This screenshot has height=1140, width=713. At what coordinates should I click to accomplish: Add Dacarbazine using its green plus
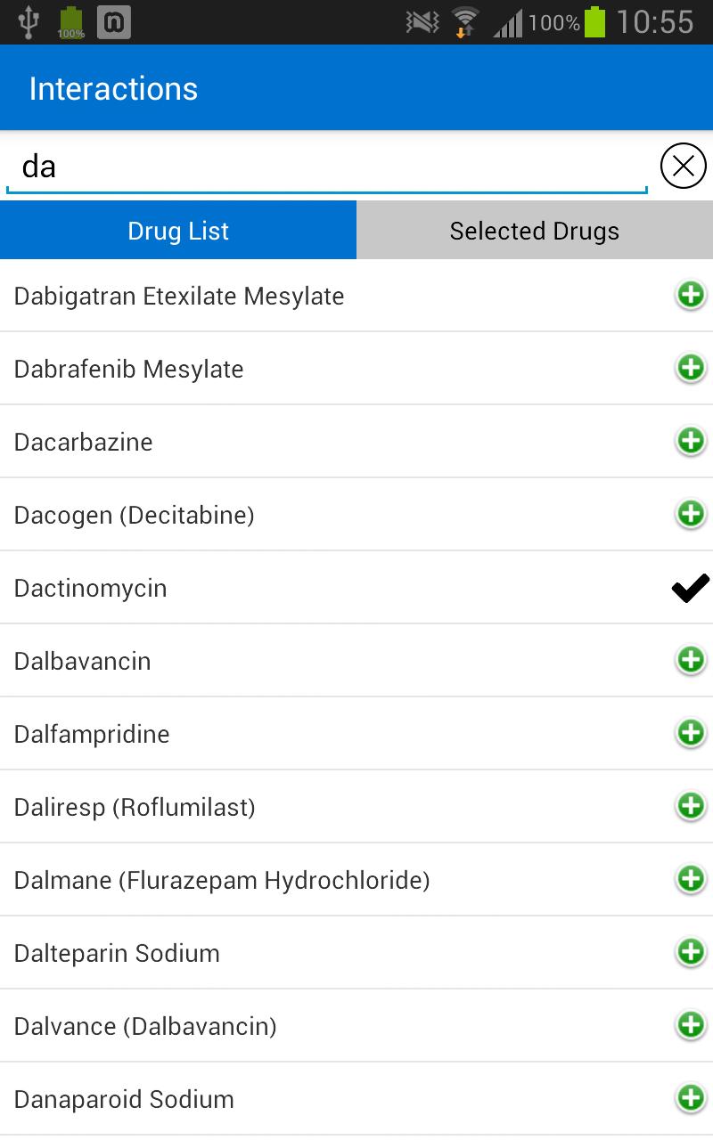(691, 441)
